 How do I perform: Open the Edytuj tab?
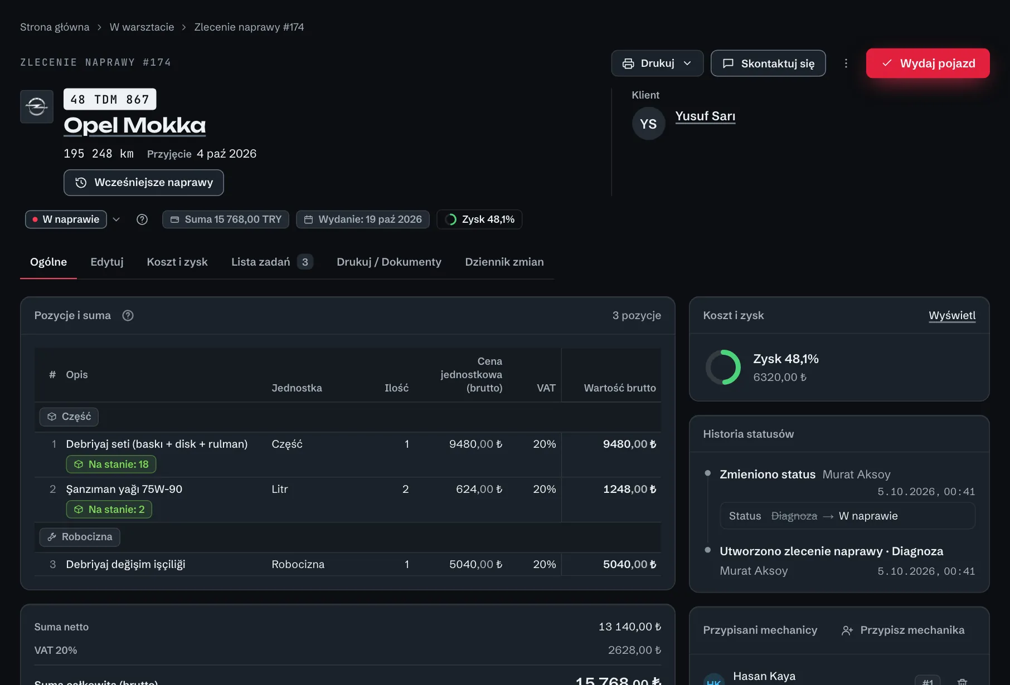(107, 262)
